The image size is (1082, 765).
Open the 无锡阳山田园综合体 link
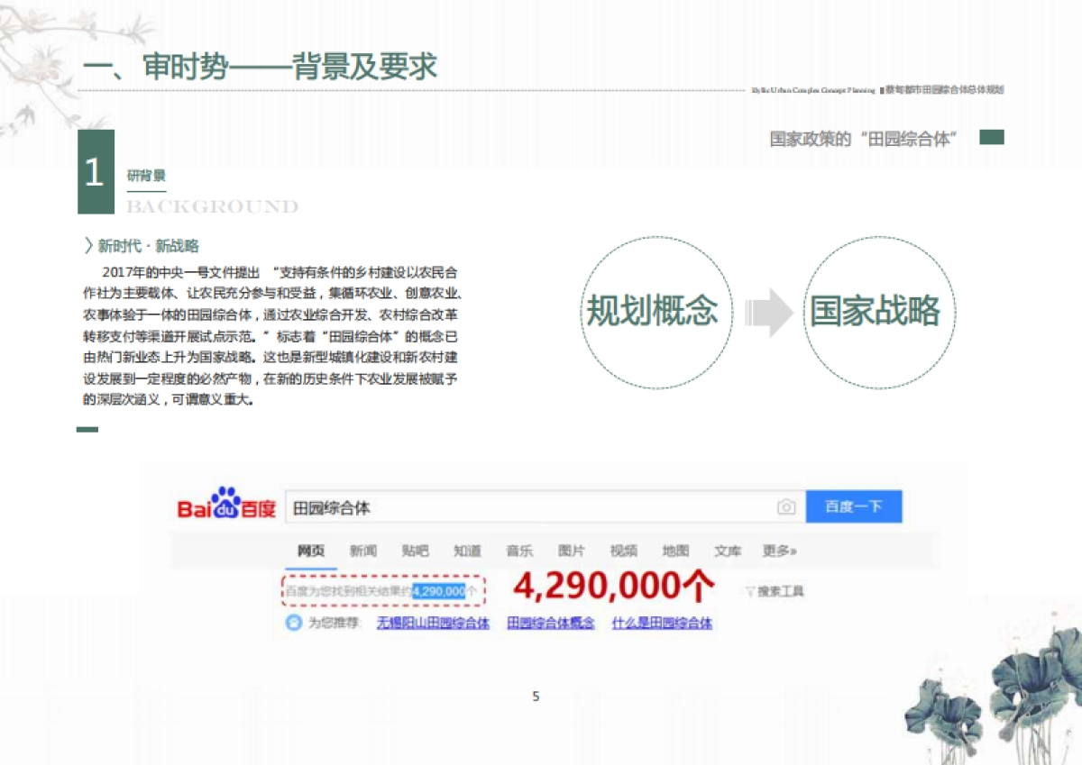tap(433, 623)
